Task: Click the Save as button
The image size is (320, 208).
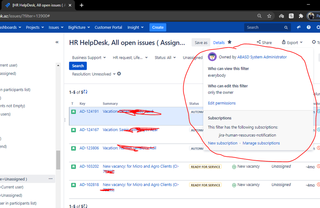Action: point(201,43)
